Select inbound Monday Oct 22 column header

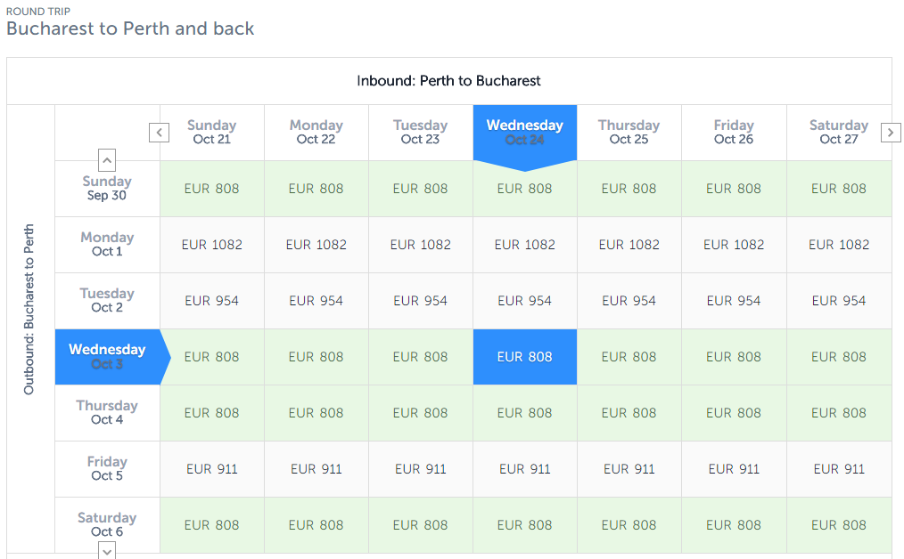[x=316, y=133]
